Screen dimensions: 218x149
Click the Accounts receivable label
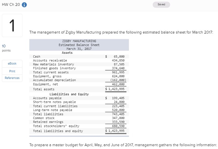(x=50, y=60)
